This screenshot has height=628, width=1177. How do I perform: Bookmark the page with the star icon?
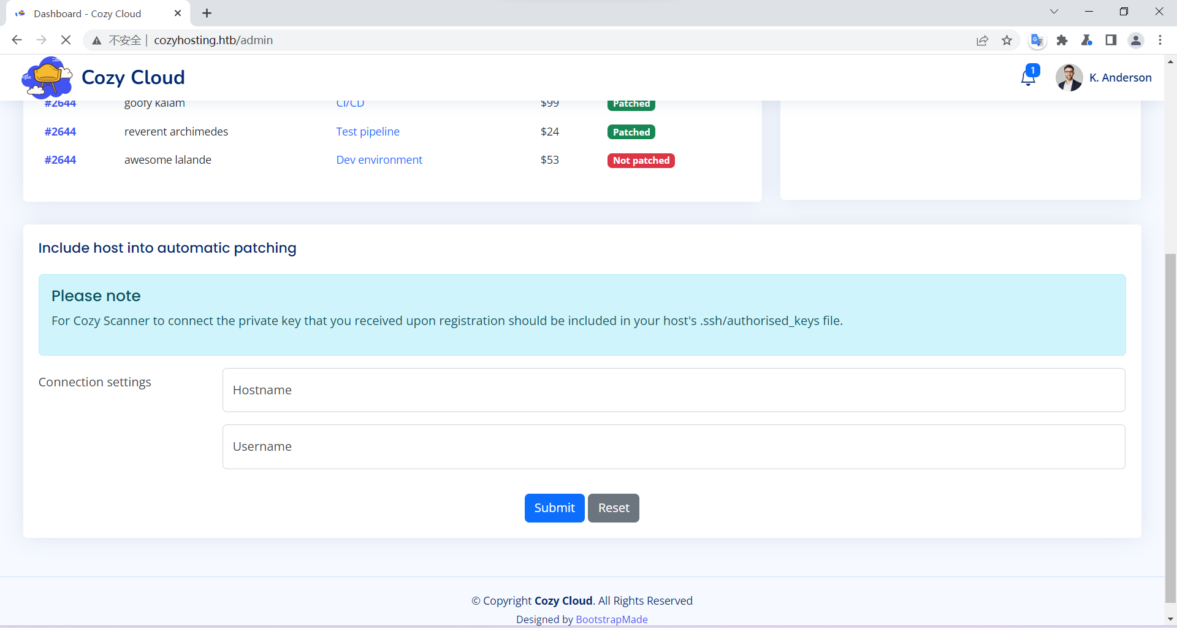click(1007, 40)
